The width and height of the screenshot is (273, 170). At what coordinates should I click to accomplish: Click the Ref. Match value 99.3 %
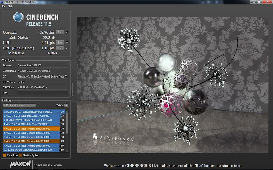coord(49,37)
